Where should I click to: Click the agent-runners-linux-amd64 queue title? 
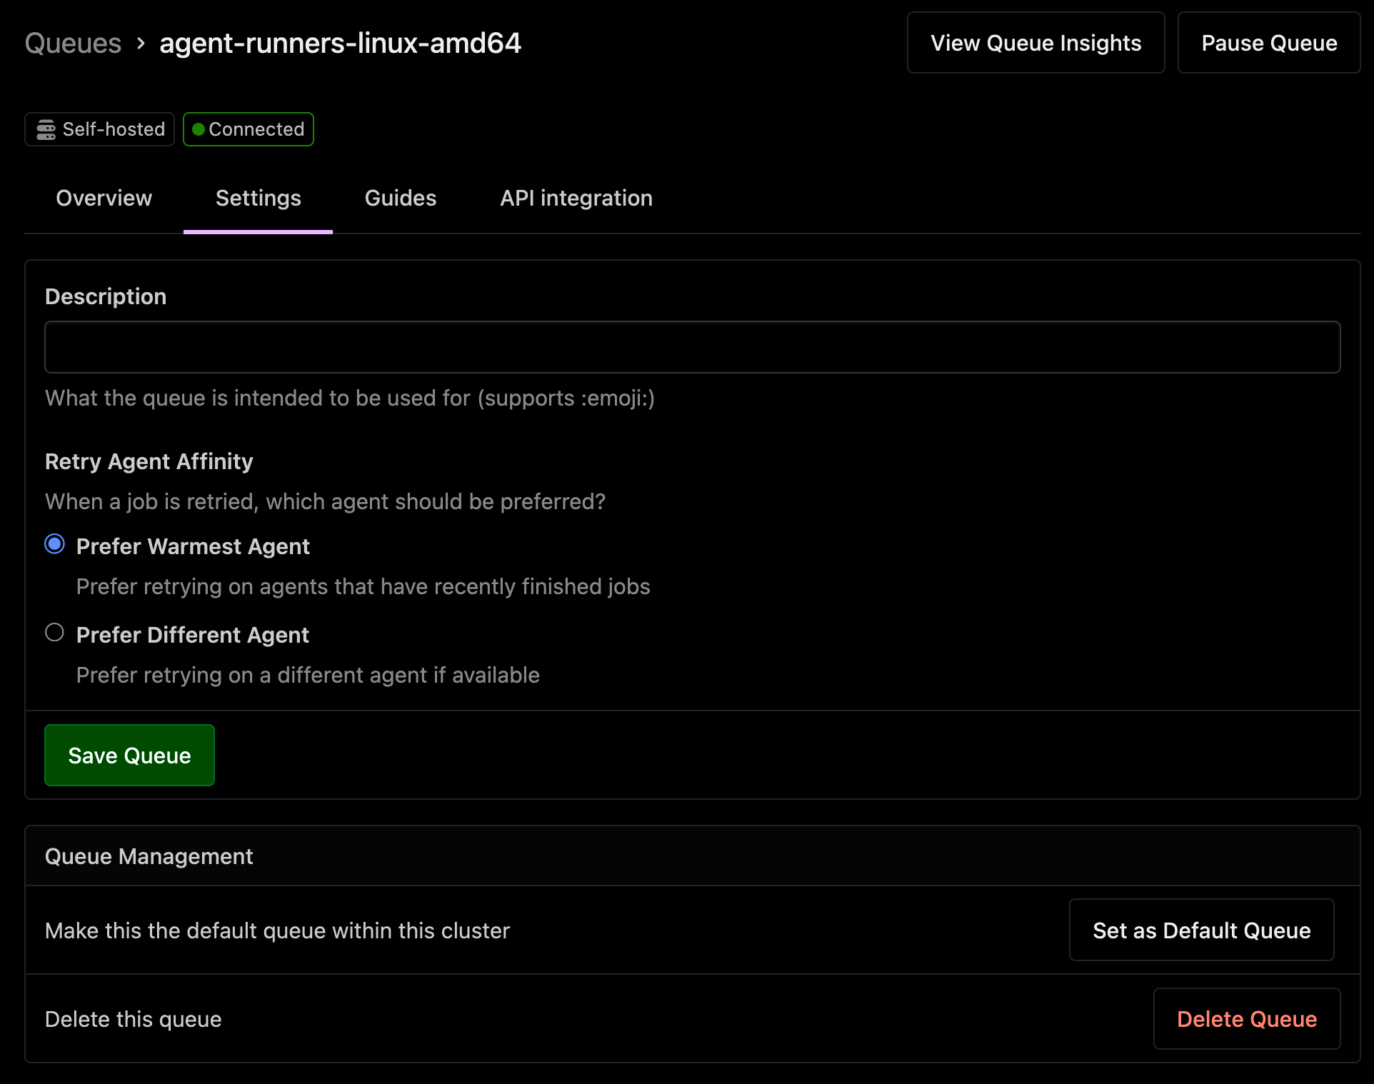(x=340, y=43)
